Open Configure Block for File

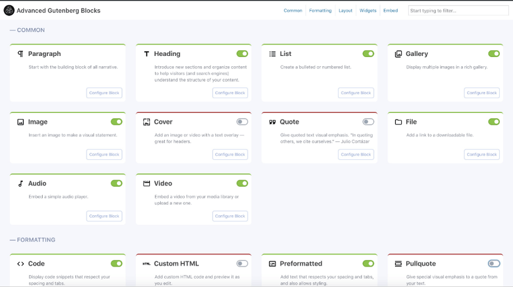[x=482, y=155]
